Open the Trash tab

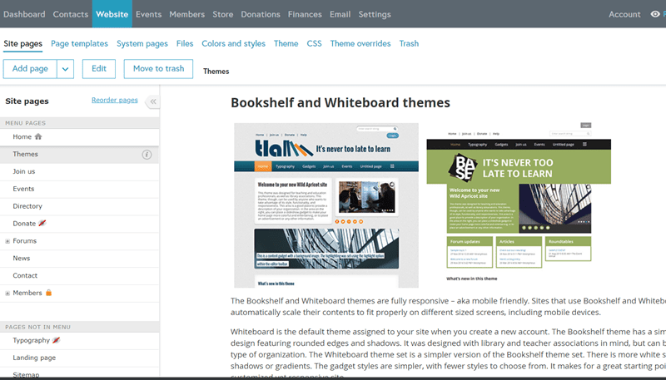click(409, 44)
